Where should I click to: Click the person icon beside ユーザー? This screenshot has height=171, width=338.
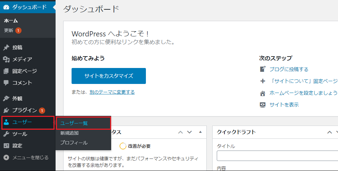tap(6, 122)
